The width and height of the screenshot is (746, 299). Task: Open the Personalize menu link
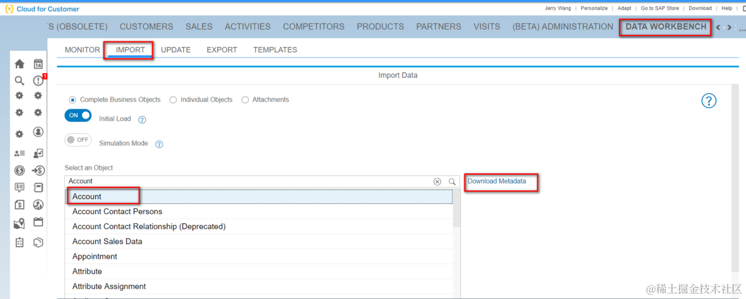(x=594, y=8)
